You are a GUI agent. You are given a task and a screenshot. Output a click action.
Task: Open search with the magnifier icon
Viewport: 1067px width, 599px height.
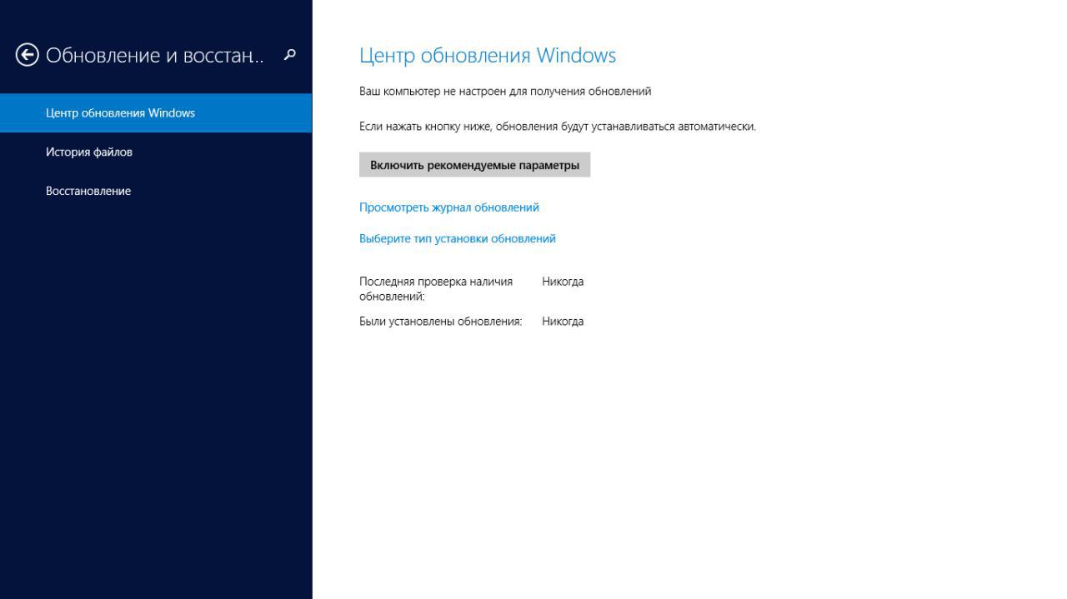click(290, 55)
